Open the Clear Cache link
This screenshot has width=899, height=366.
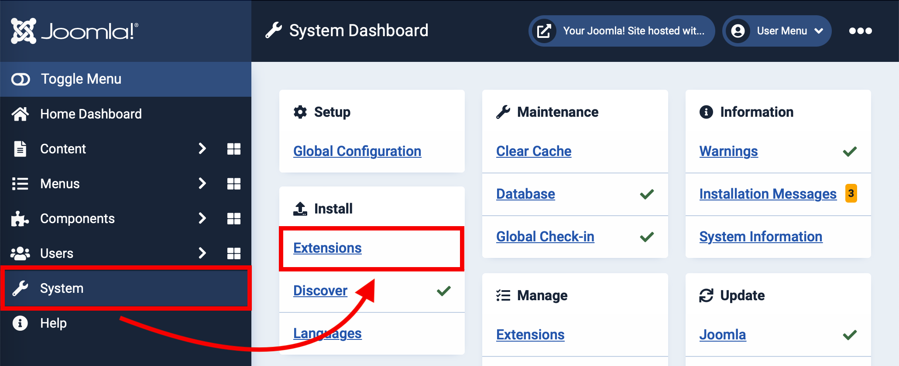pyautogui.click(x=534, y=151)
